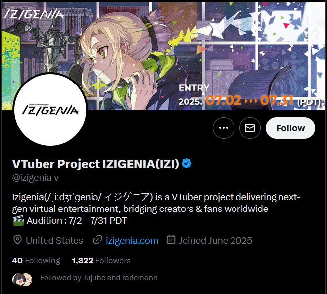Click the IZIGENIA logo in the banner corner
Viewport: 327px width, 294px height.
click(x=34, y=14)
